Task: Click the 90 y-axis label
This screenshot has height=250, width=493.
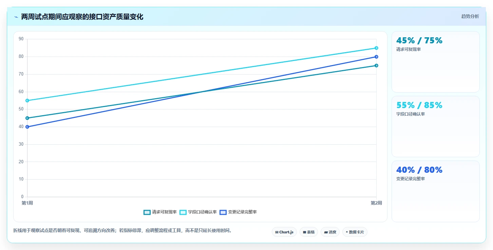Action: click(21, 39)
